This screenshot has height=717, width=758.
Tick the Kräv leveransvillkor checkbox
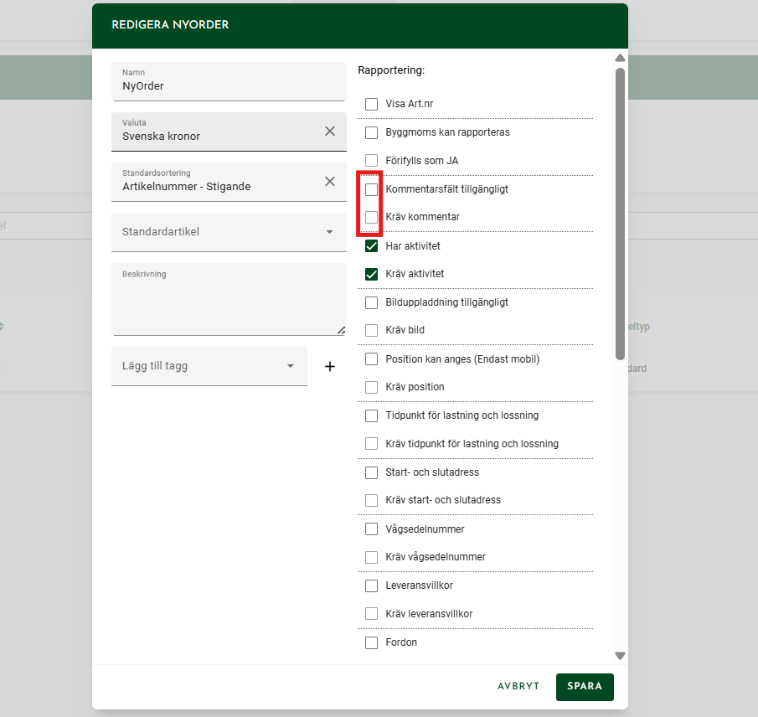[371, 613]
